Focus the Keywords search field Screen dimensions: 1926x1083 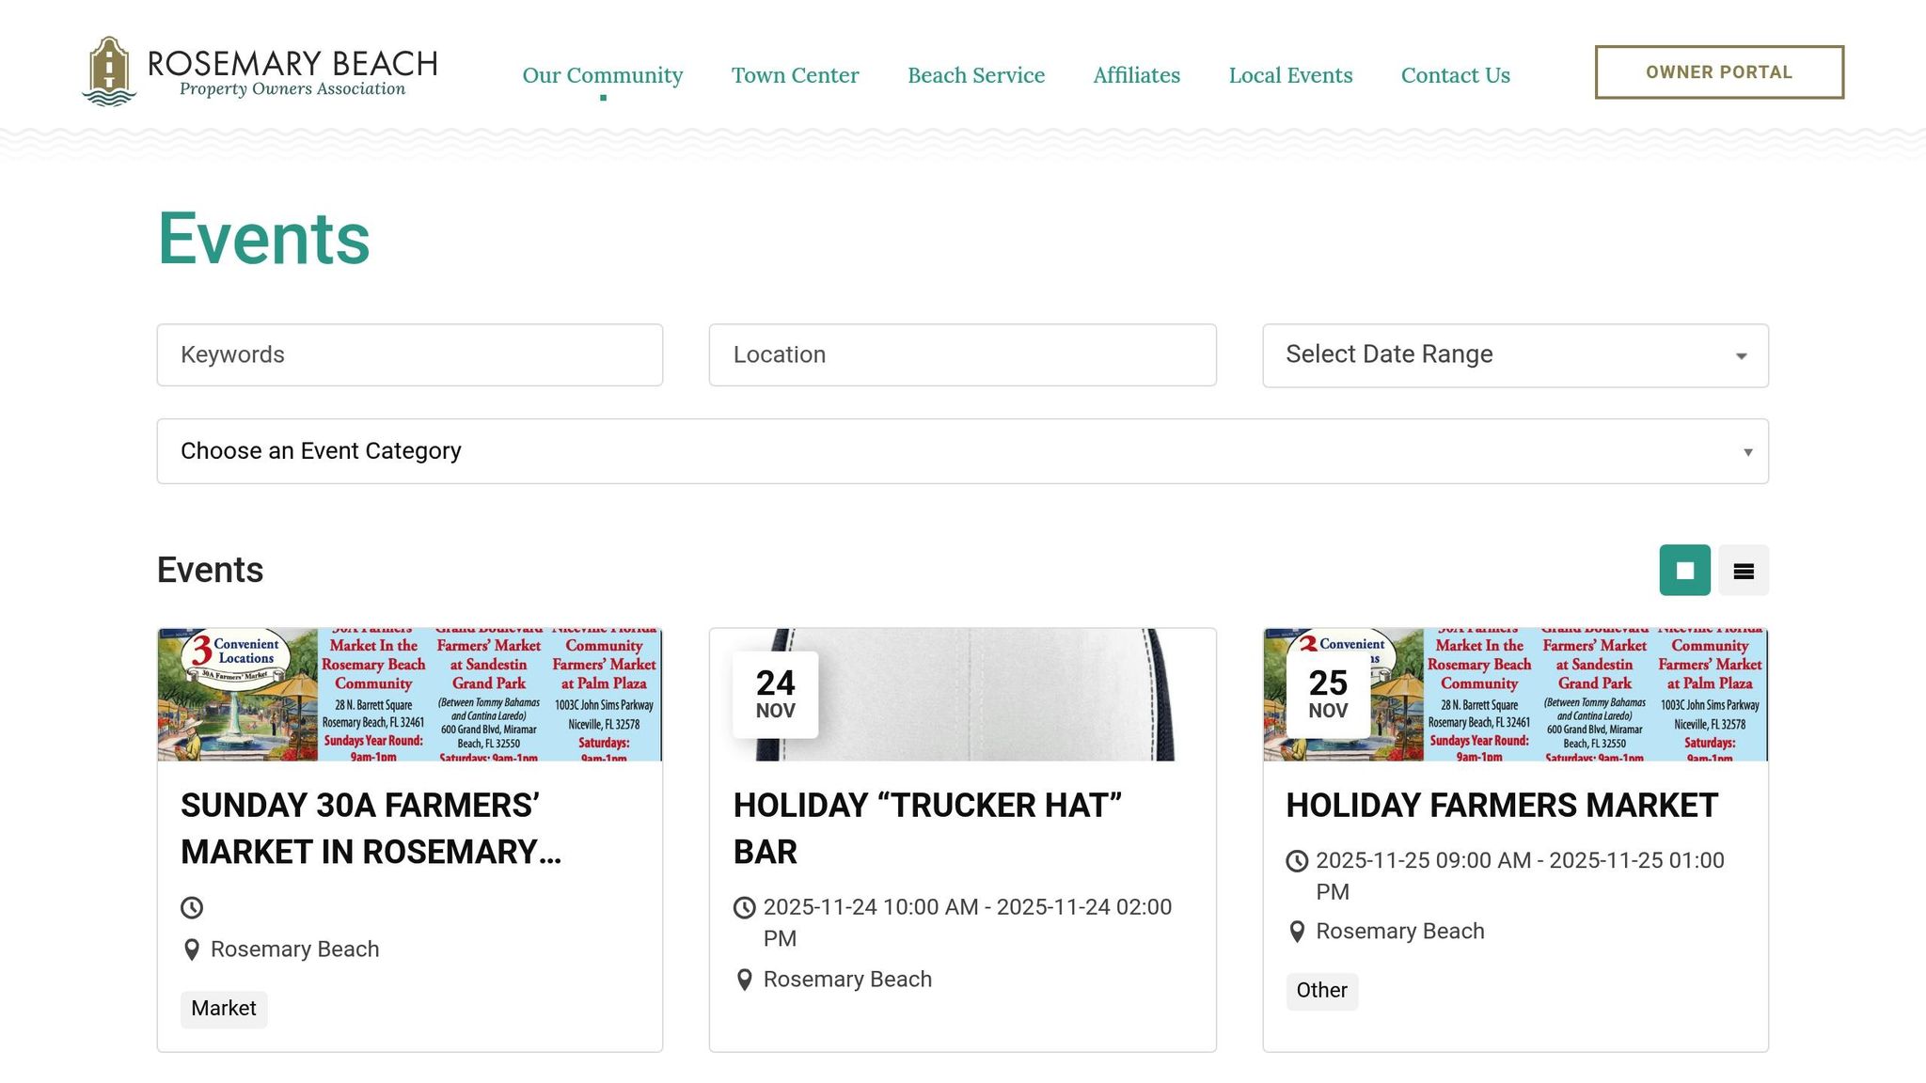[x=409, y=355]
